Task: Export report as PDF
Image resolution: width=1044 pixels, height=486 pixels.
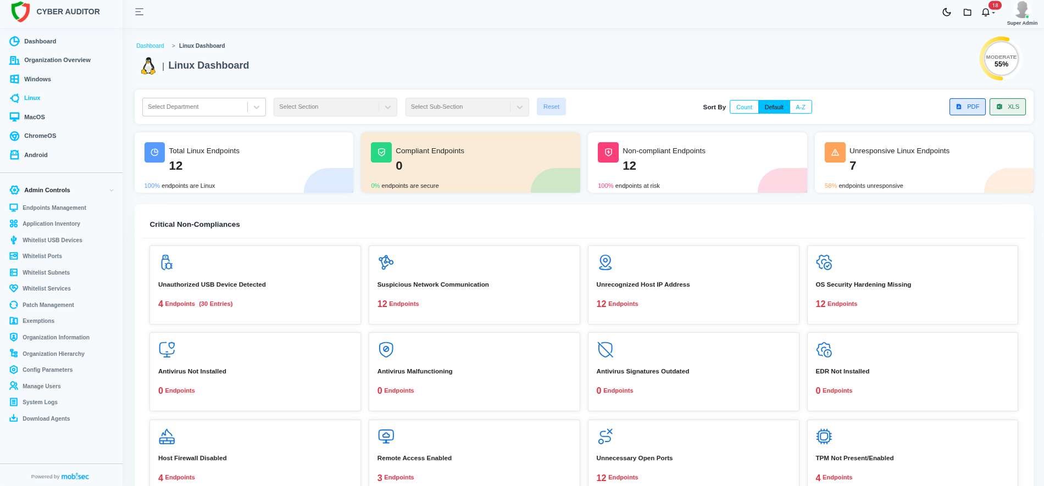Action: [x=967, y=107]
